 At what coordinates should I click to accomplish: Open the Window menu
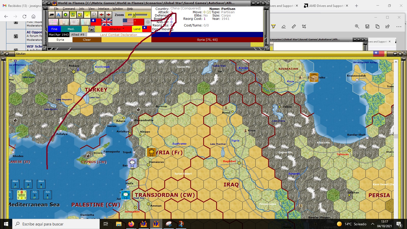[118, 9]
